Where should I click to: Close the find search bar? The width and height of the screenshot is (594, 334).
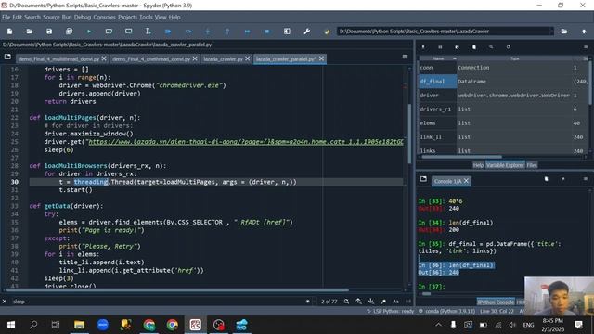pyautogui.click(x=5, y=302)
